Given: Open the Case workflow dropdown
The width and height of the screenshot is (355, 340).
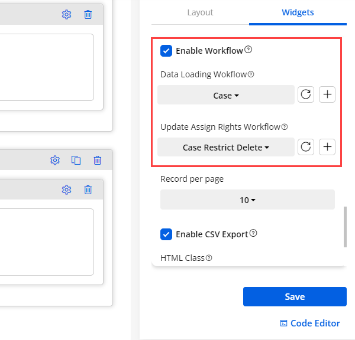Looking at the screenshot, I should (x=226, y=95).
